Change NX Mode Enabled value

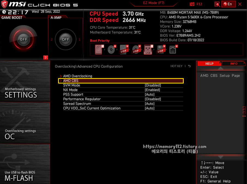(152, 90)
